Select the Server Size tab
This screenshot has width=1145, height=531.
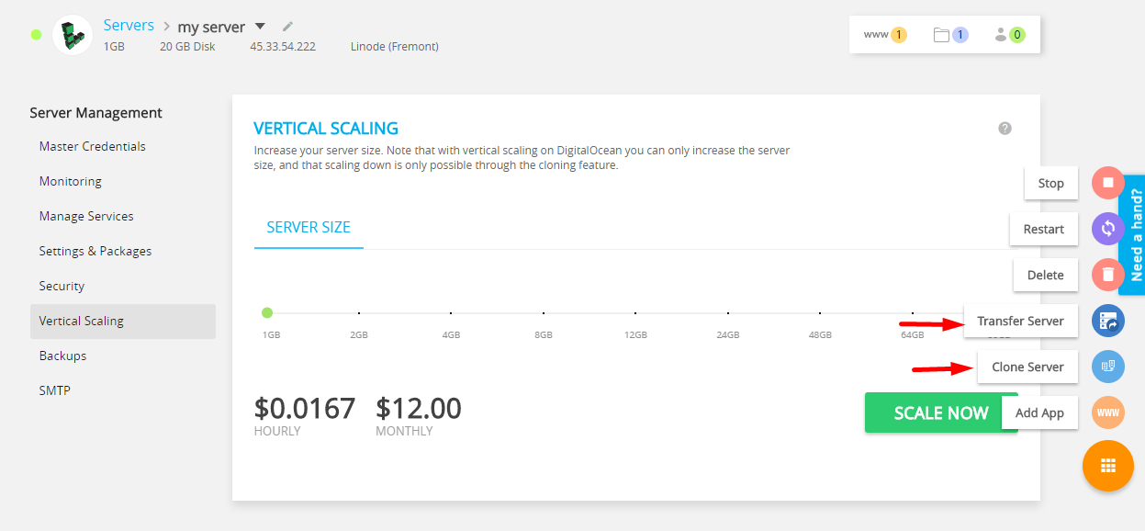pyautogui.click(x=309, y=228)
